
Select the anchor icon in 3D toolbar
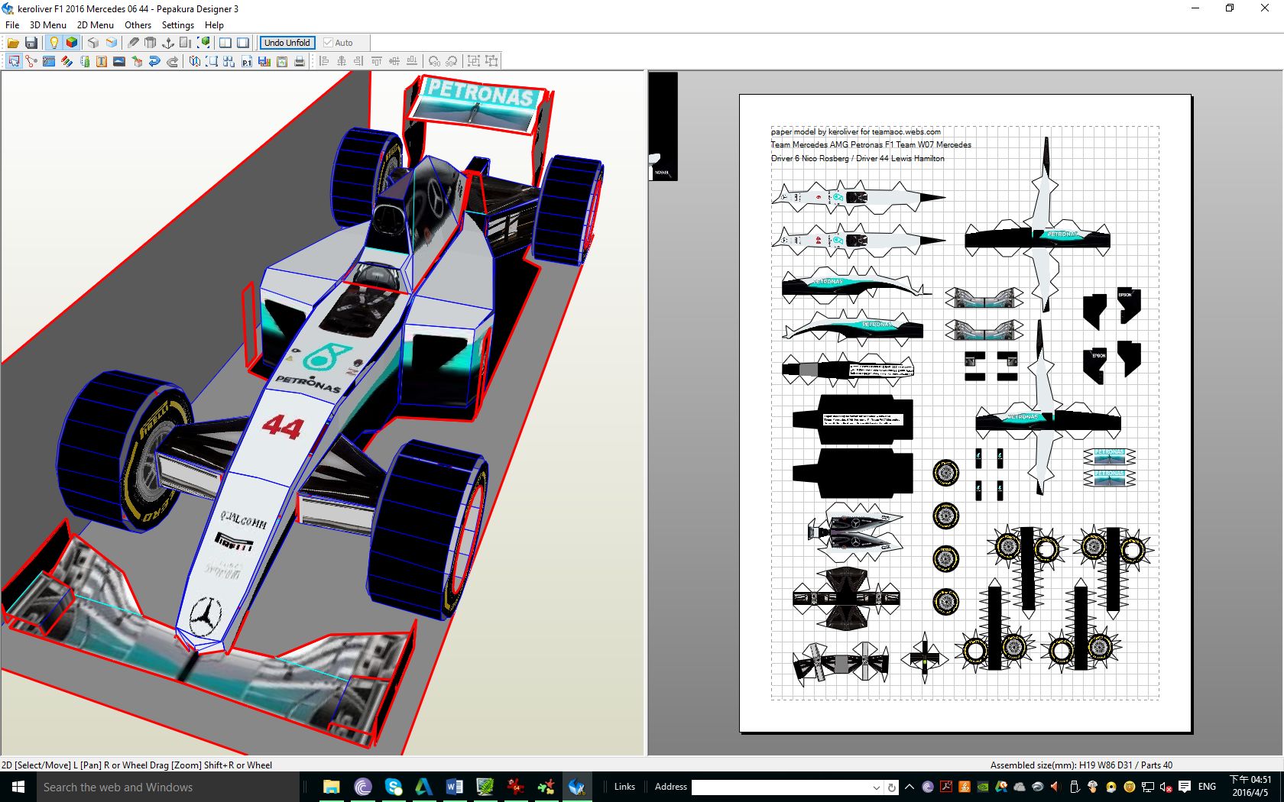[x=168, y=43]
